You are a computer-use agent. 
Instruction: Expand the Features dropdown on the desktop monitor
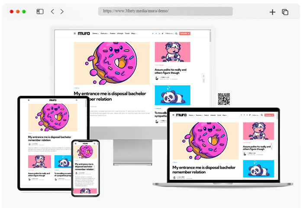coord(104,33)
